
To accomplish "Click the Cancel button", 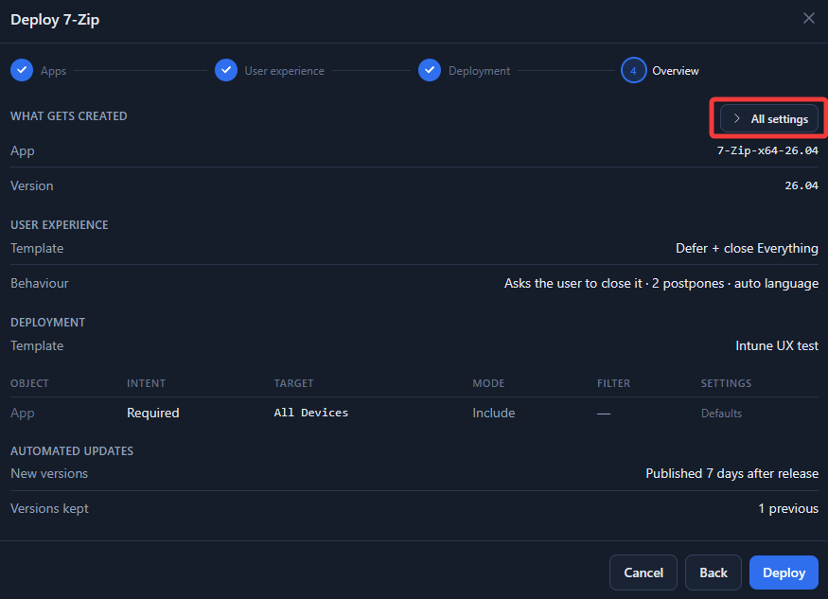I will click(x=643, y=573).
